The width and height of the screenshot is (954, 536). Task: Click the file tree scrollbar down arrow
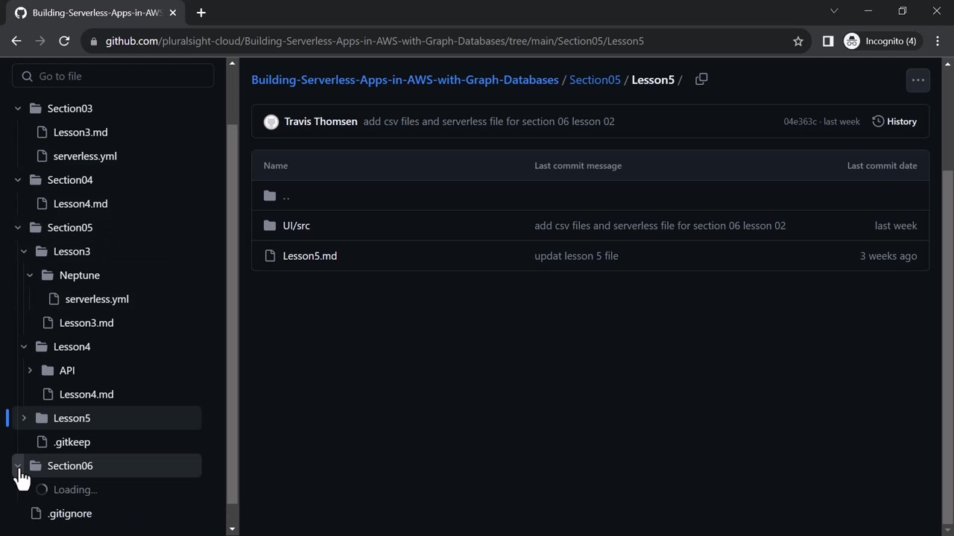pos(232,529)
